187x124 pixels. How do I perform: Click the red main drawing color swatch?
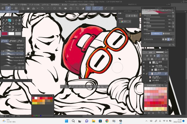click(x=4, y=34)
